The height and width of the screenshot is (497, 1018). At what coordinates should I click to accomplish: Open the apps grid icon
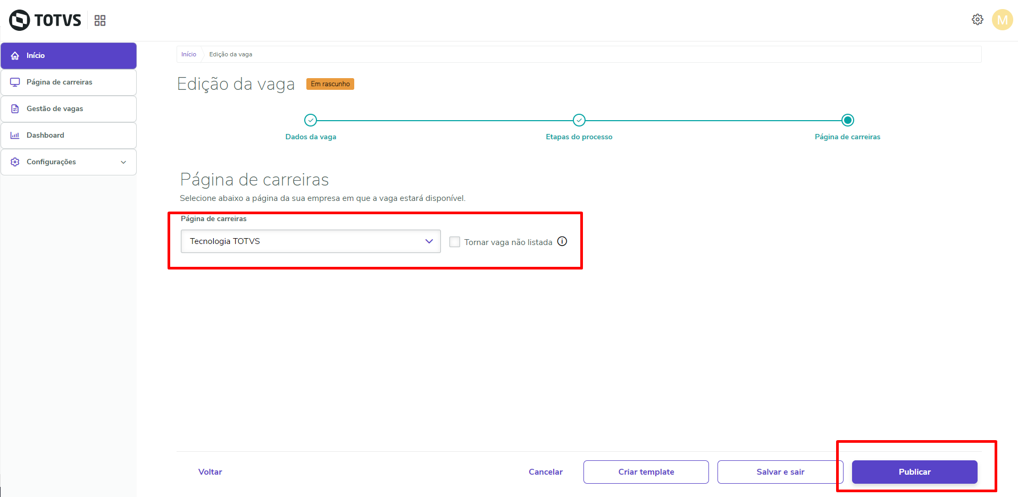(100, 20)
